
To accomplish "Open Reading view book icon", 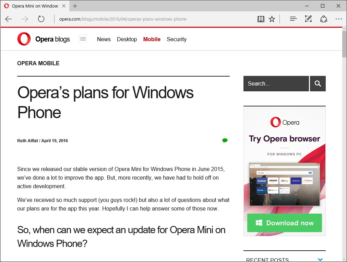I will coord(261,19).
